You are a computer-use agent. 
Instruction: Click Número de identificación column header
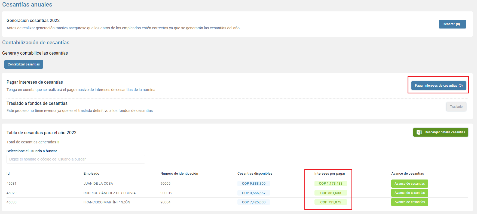(x=179, y=174)
